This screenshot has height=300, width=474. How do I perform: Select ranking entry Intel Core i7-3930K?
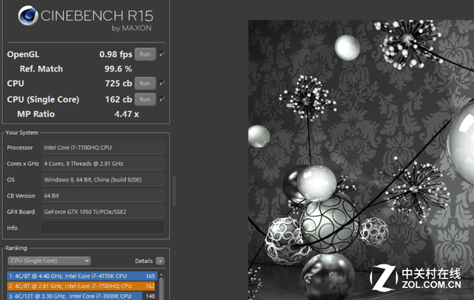pyautogui.click(x=82, y=296)
